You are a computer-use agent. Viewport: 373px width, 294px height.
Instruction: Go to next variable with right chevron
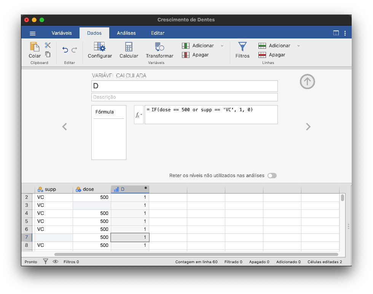point(308,127)
